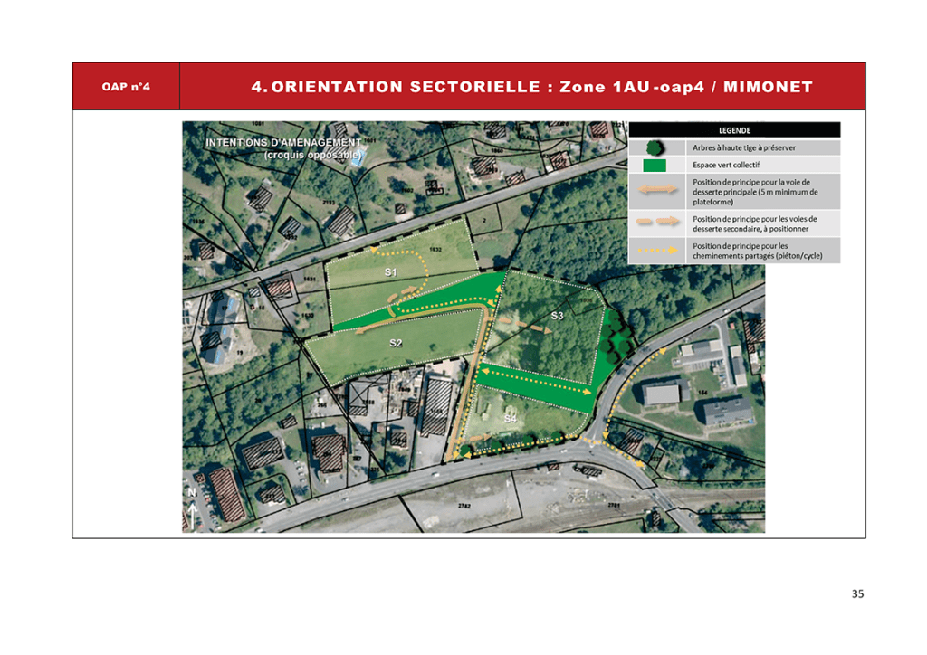Select the S2 sector label

pyautogui.click(x=396, y=343)
